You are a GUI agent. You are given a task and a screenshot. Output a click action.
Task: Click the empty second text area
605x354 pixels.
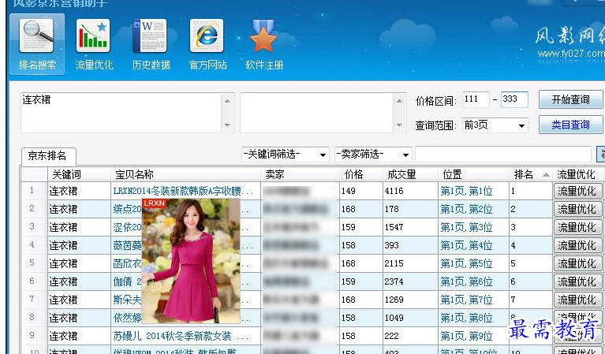323,113
